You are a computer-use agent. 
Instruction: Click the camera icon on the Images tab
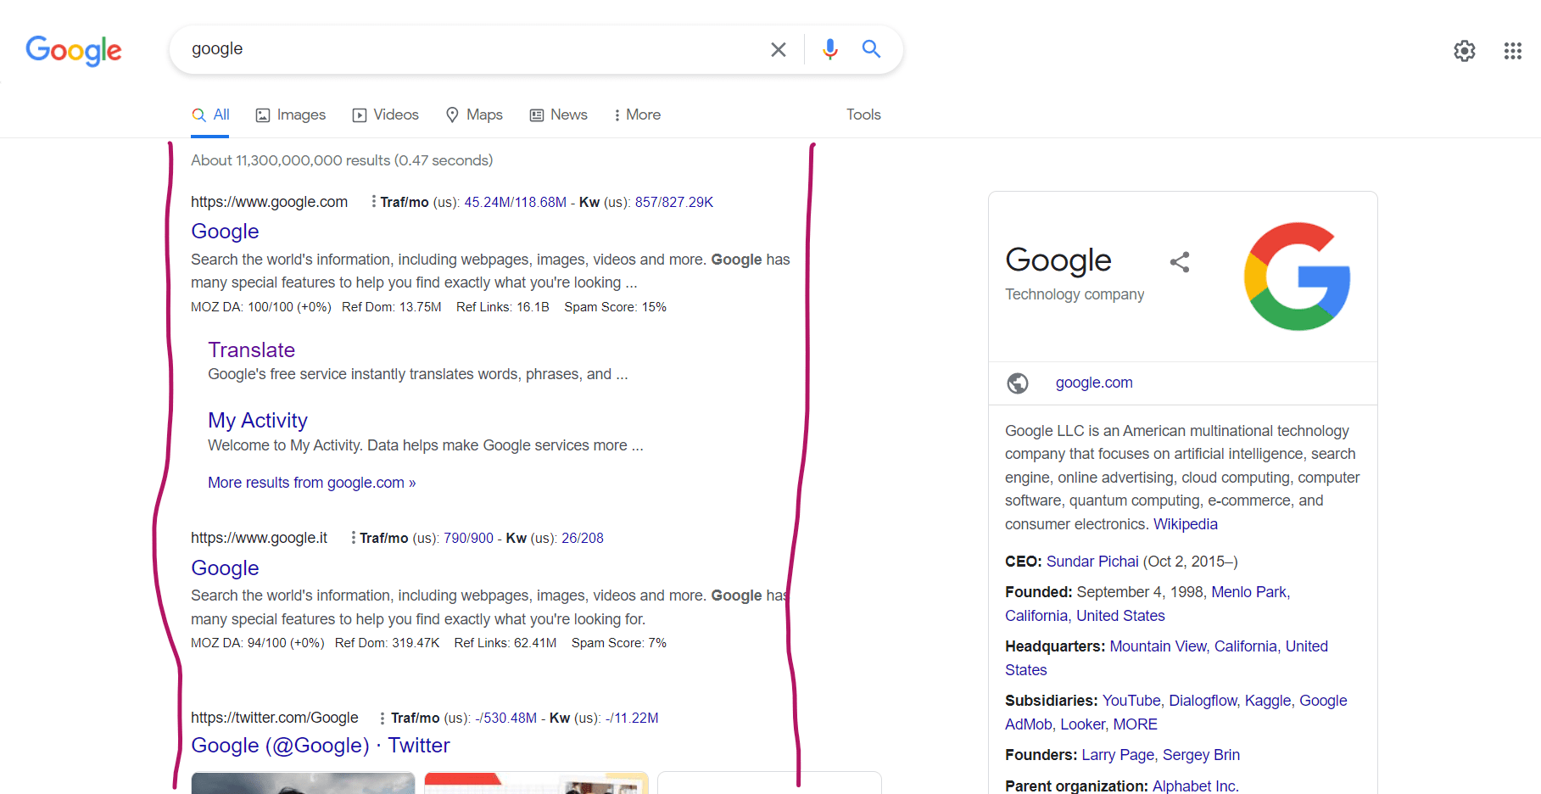(262, 114)
